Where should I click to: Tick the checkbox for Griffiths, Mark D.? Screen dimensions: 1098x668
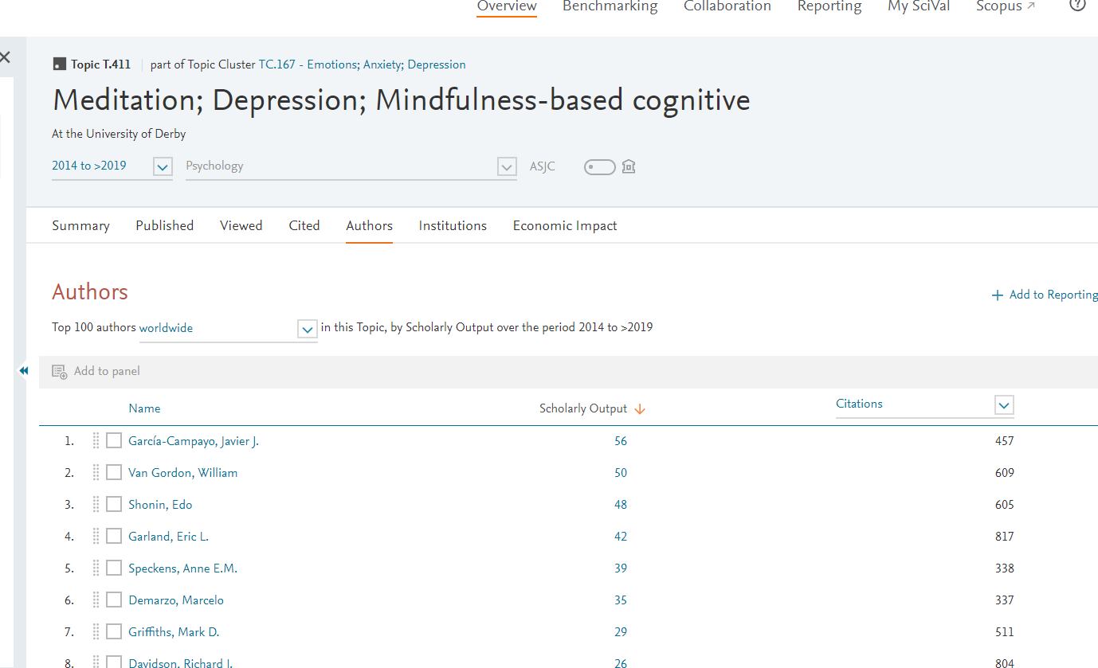point(114,632)
